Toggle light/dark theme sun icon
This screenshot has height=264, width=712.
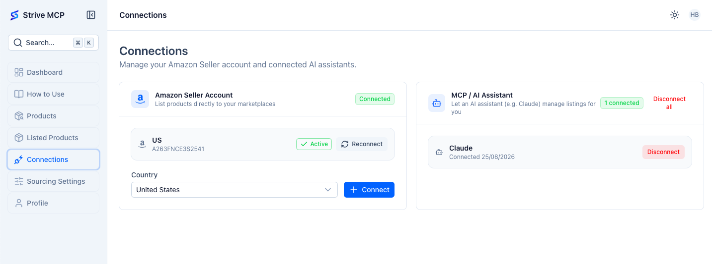675,15
